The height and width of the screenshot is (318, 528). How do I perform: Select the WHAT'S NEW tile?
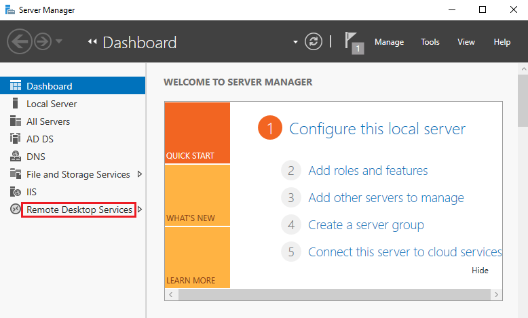tap(197, 195)
